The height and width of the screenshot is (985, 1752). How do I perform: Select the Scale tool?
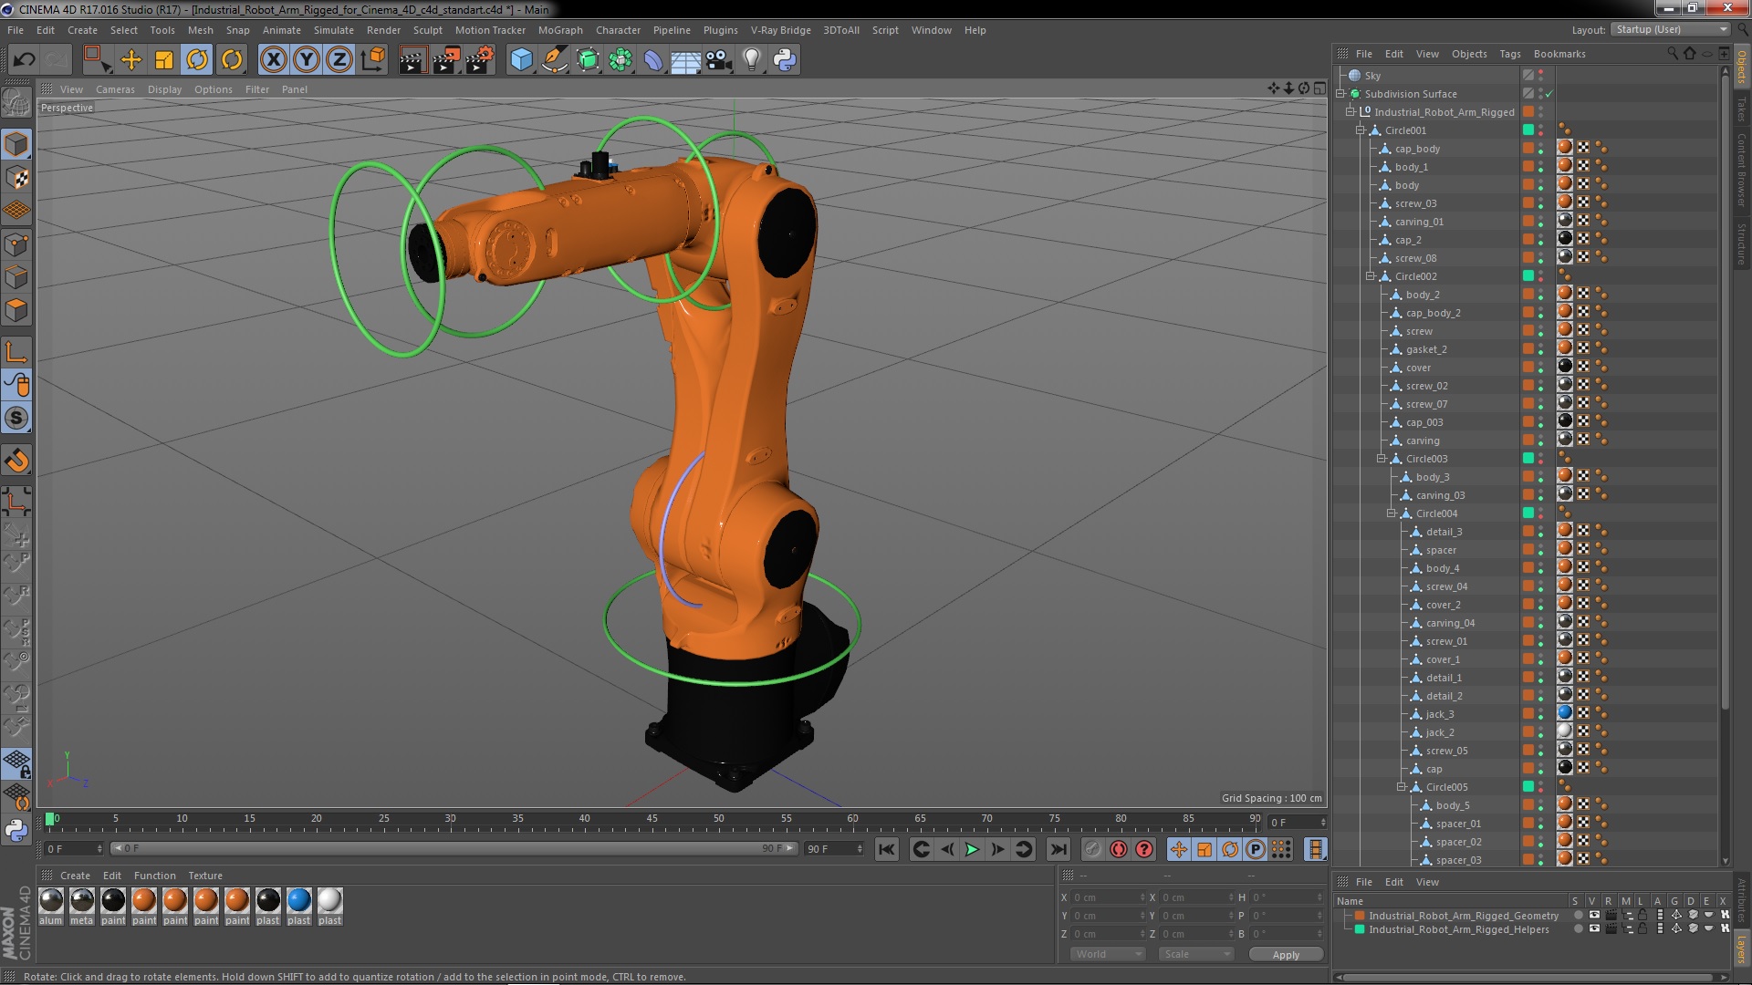164,60
